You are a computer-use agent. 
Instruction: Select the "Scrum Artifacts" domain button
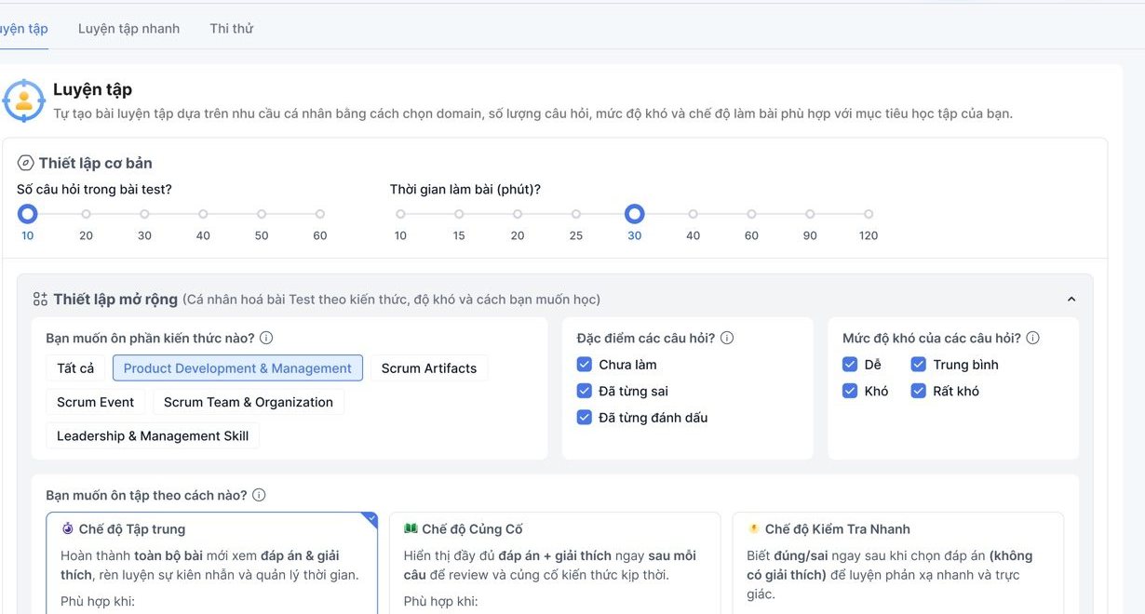tap(429, 368)
